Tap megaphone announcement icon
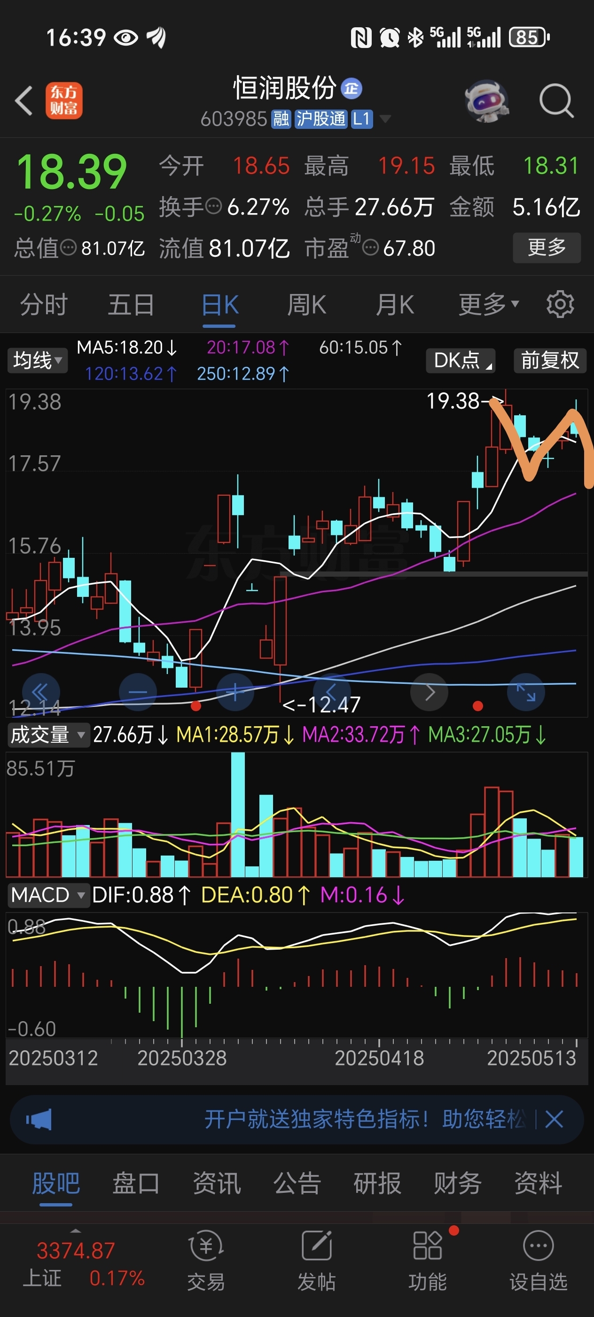This screenshot has height=1317, width=594. point(39,1119)
